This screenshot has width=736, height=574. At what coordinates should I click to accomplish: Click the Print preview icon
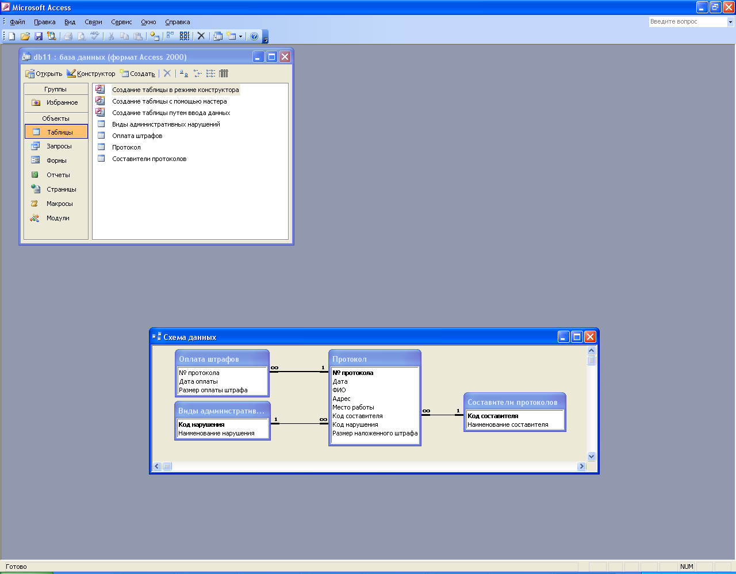82,36
